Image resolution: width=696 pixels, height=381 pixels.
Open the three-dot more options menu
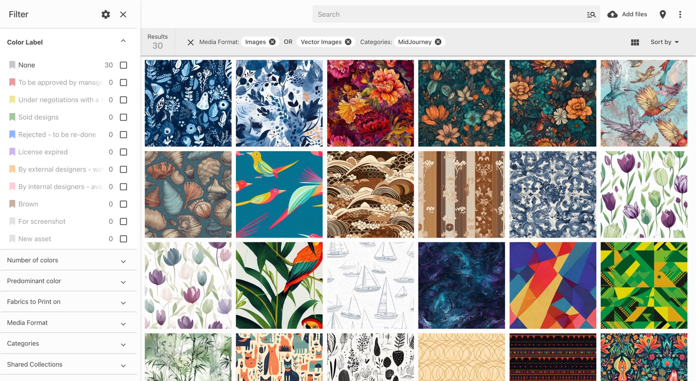coord(680,14)
